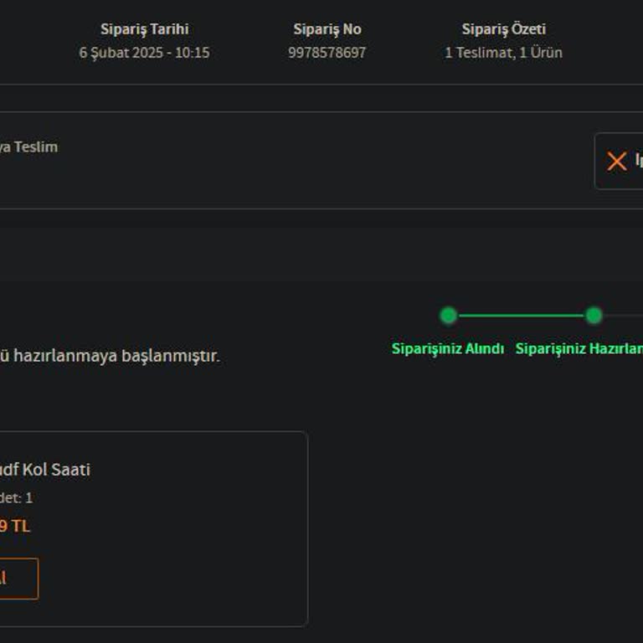The width and height of the screenshot is (643, 643).
Task: Click the 'Adet: 1' quantity text
Action: (x=15, y=498)
